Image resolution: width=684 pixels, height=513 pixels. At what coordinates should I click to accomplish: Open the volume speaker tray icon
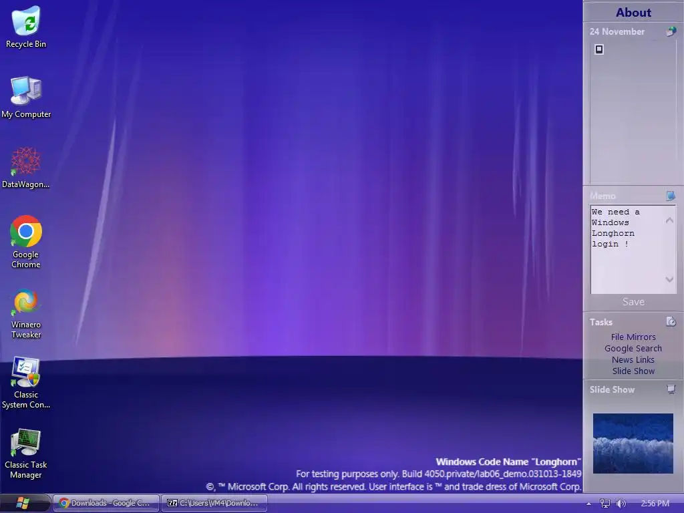coord(621,504)
